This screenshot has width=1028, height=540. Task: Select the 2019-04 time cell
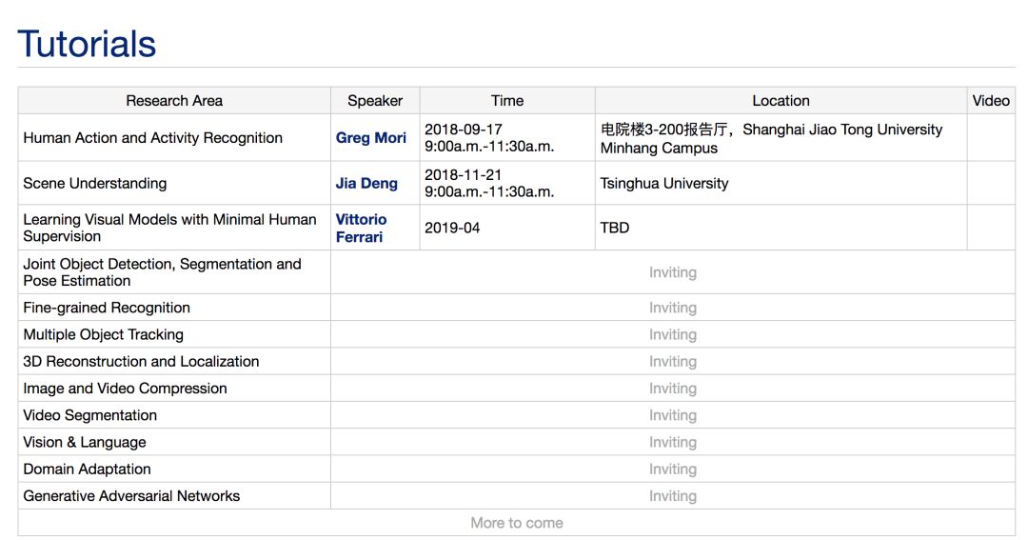click(452, 229)
